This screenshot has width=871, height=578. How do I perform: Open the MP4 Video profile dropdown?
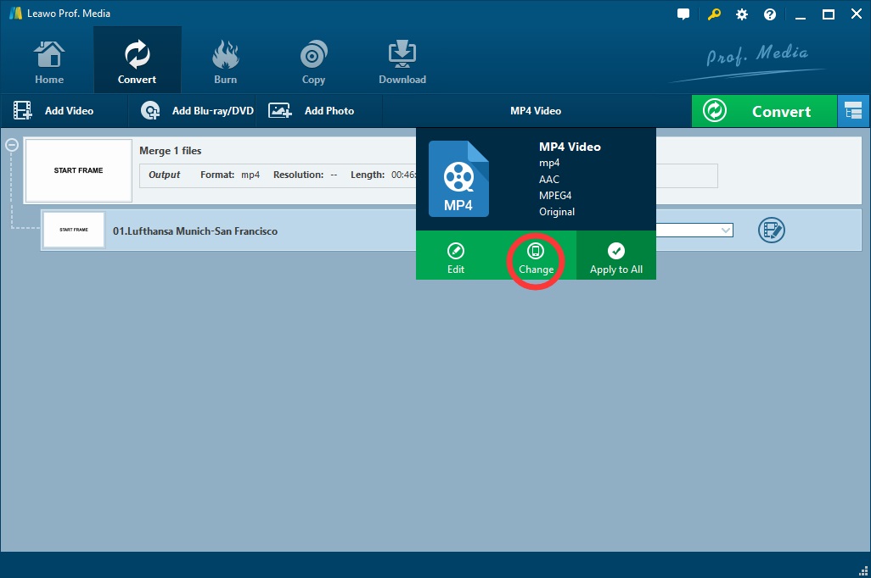click(x=536, y=111)
